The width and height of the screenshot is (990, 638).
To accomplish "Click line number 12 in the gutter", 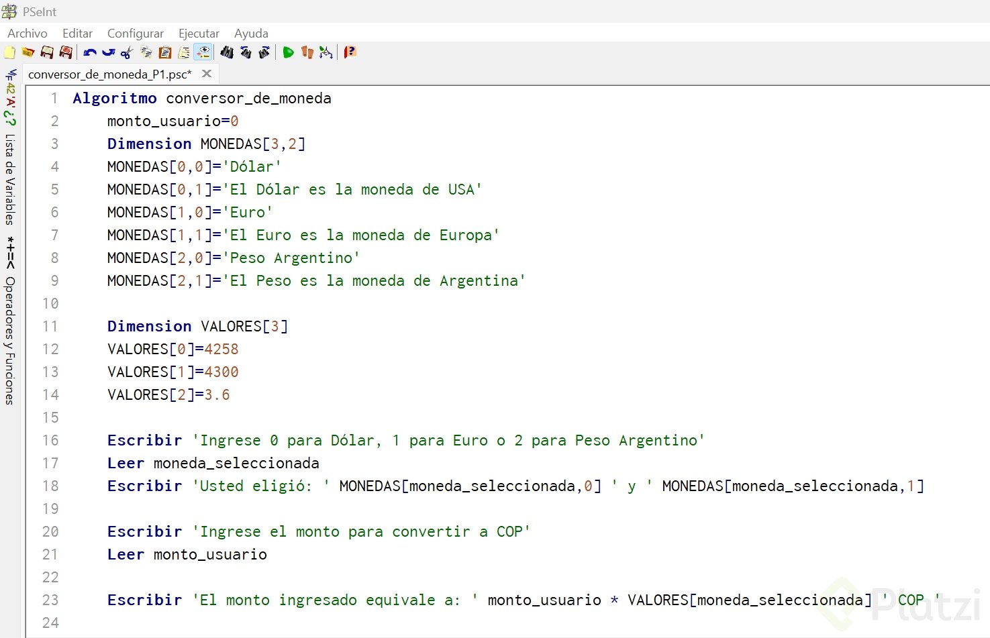I will coord(51,350).
